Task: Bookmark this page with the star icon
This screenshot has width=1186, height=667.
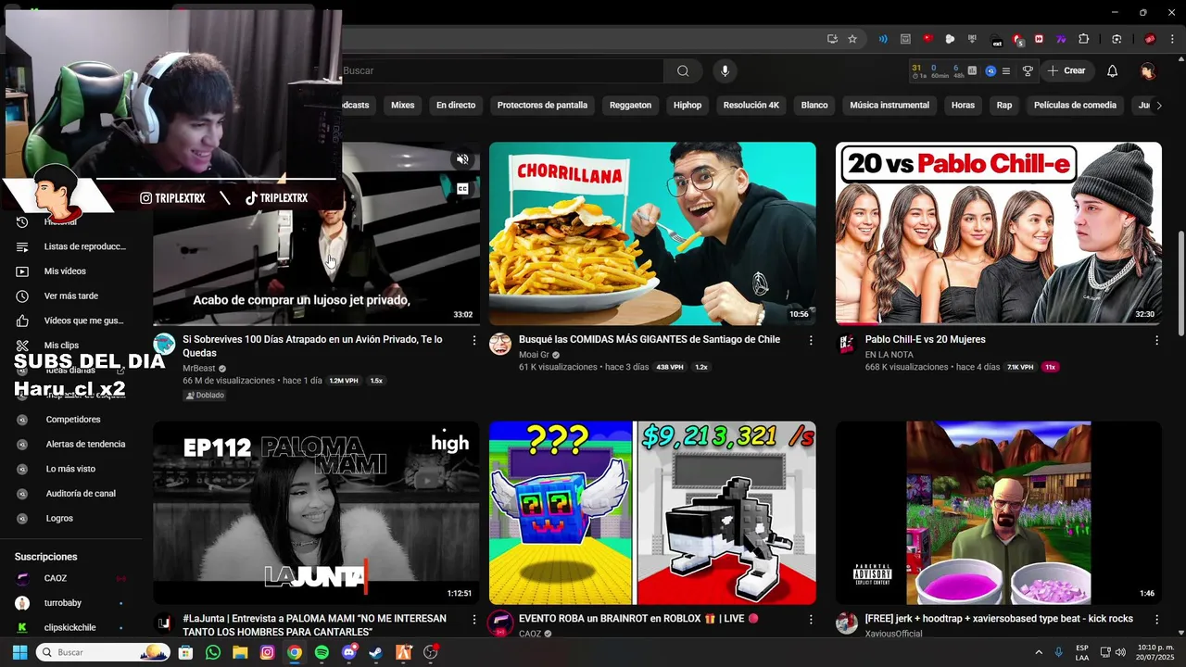Action: [852, 39]
